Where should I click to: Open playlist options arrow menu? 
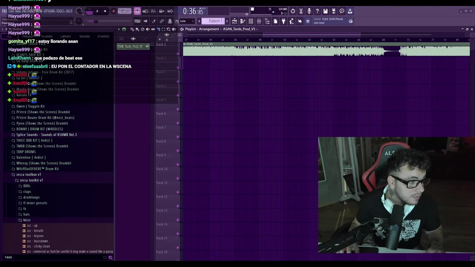point(119,29)
